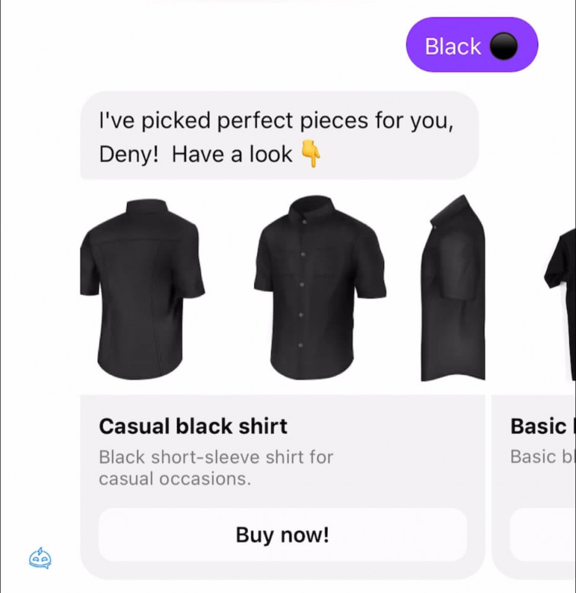The width and height of the screenshot is (576, 593).
Task: Click the Basic bl… truncated description
Action: coord(543,457)
